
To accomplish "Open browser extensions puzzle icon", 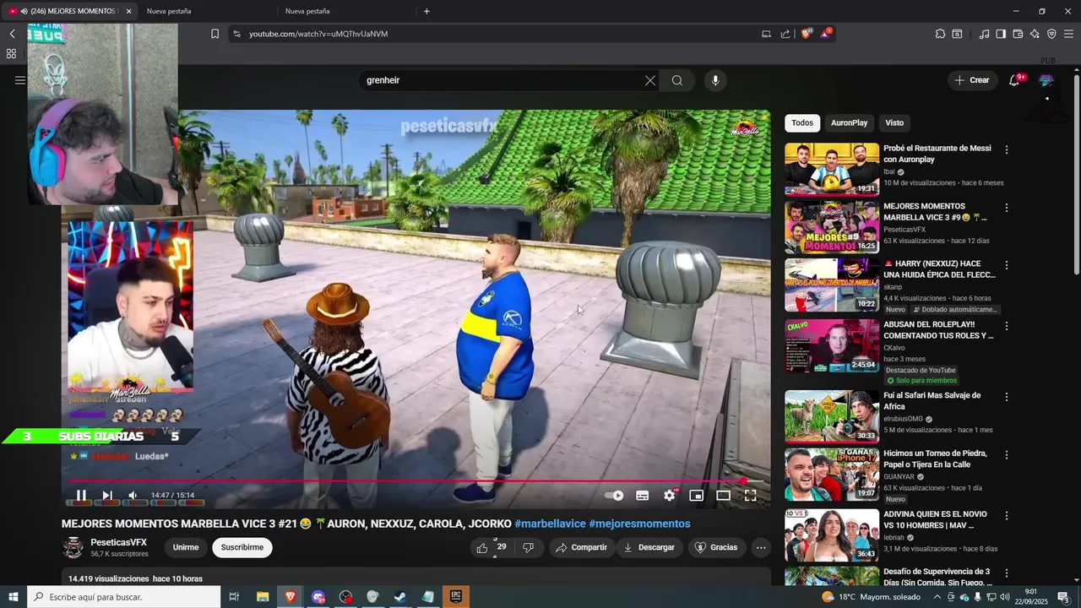I will tap(940, 34).
